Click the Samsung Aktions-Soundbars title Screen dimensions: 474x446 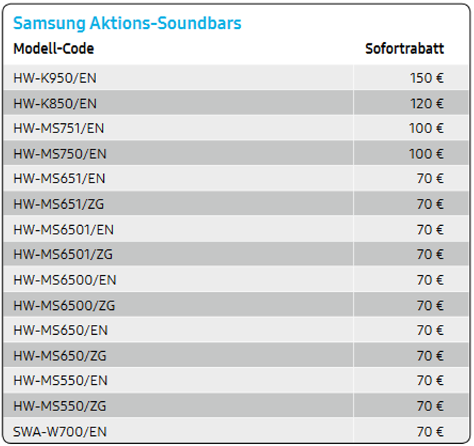[127, 24]
